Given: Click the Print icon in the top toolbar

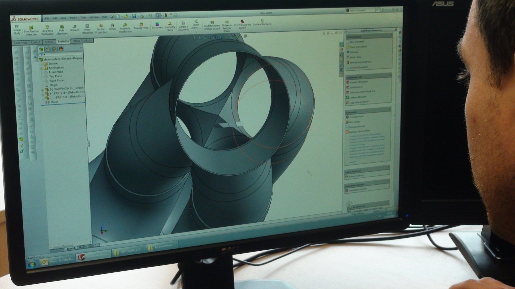Looking at the screenshot, I should (x=142, y=16).
